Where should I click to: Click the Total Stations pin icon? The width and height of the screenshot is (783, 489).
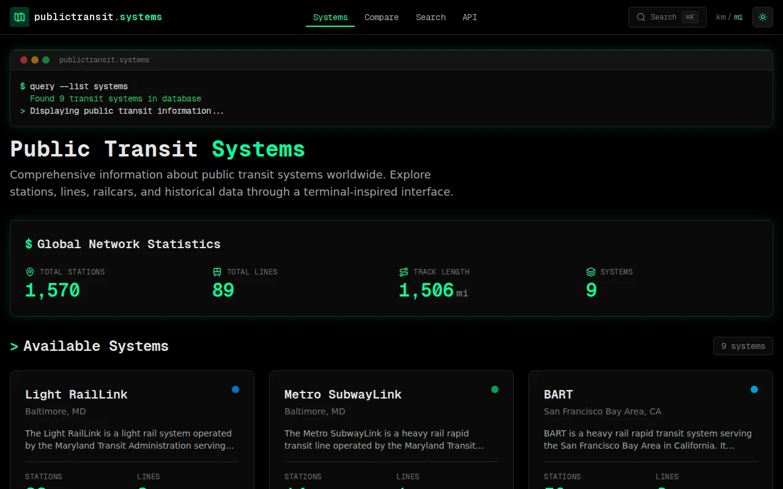[30, 272]
